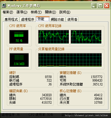Switch to the 處理程序 tab
This screenshot has height=118, width=111.
pyautogui.click(x=28, y=19)
